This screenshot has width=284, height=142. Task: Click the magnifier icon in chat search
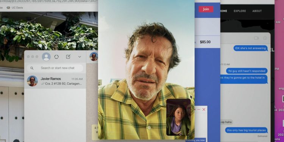pyautogui.click(x=32, y=68)
